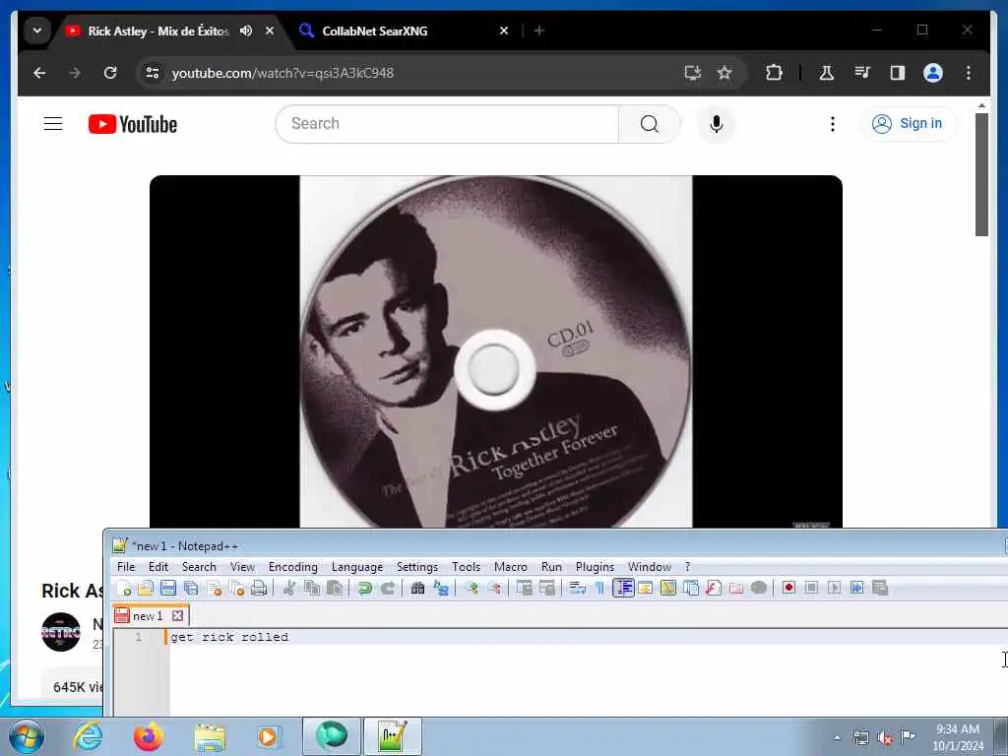Screen dimensions: 1008x756
Task: Open YouTube settings three-dot menu
Action: [833, 123]
